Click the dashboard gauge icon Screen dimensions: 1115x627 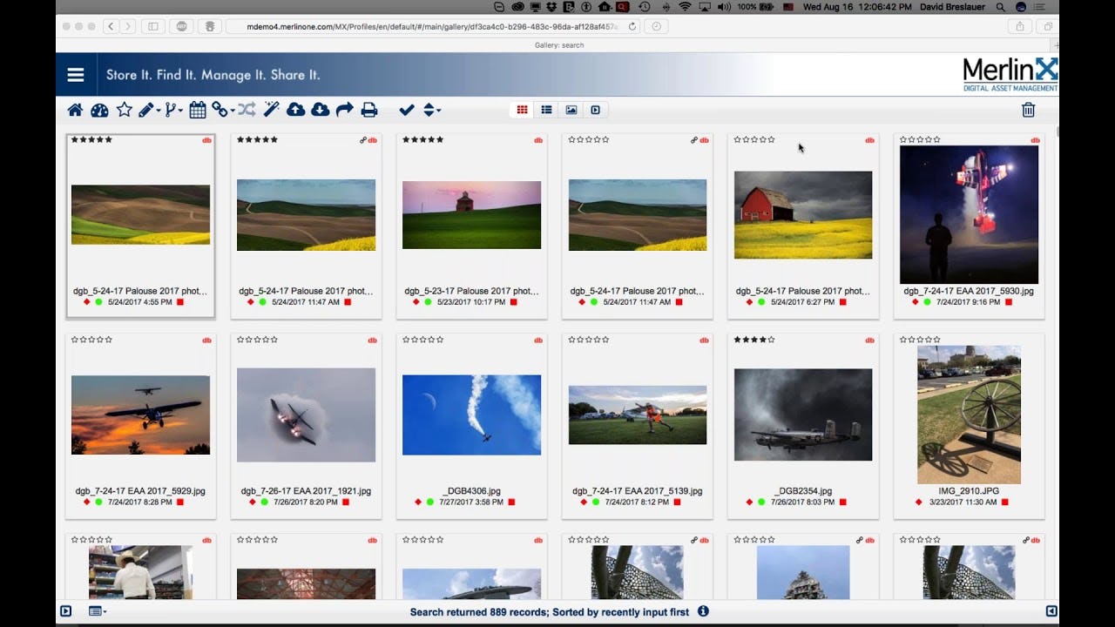tap(99, 110)
